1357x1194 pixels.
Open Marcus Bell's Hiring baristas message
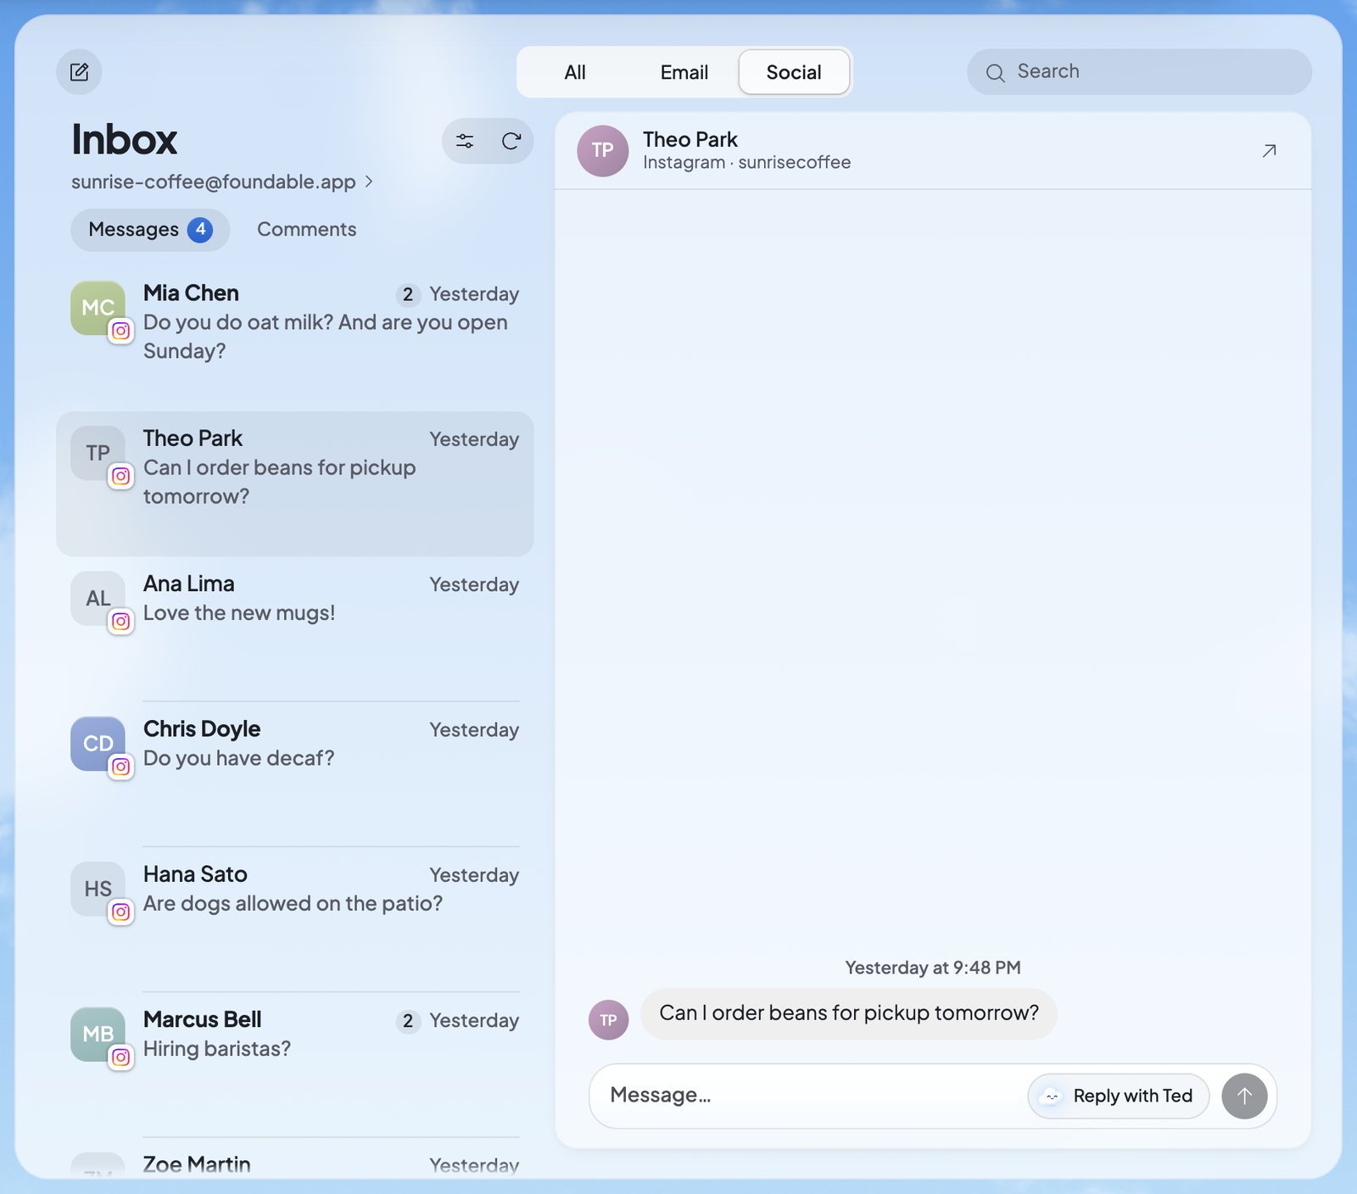pos(295,1065)
